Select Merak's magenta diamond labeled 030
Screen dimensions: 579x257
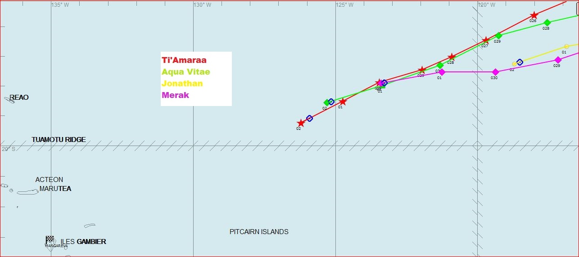[x=495, y=72]
